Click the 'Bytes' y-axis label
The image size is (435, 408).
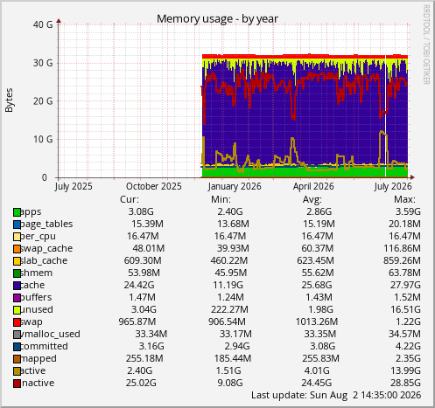coord(9,100)
